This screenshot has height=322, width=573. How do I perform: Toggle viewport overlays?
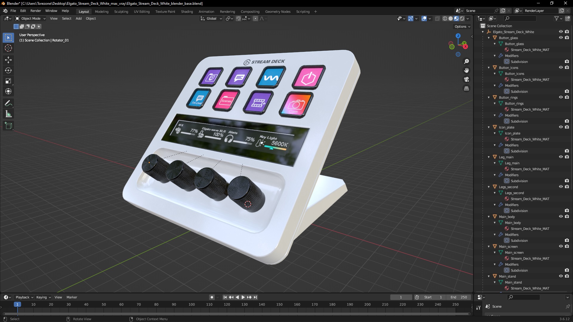424,18
